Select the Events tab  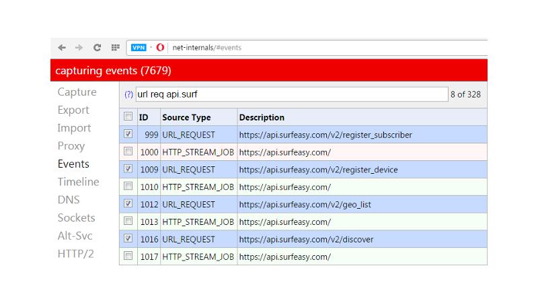click(x=73, y=164)
